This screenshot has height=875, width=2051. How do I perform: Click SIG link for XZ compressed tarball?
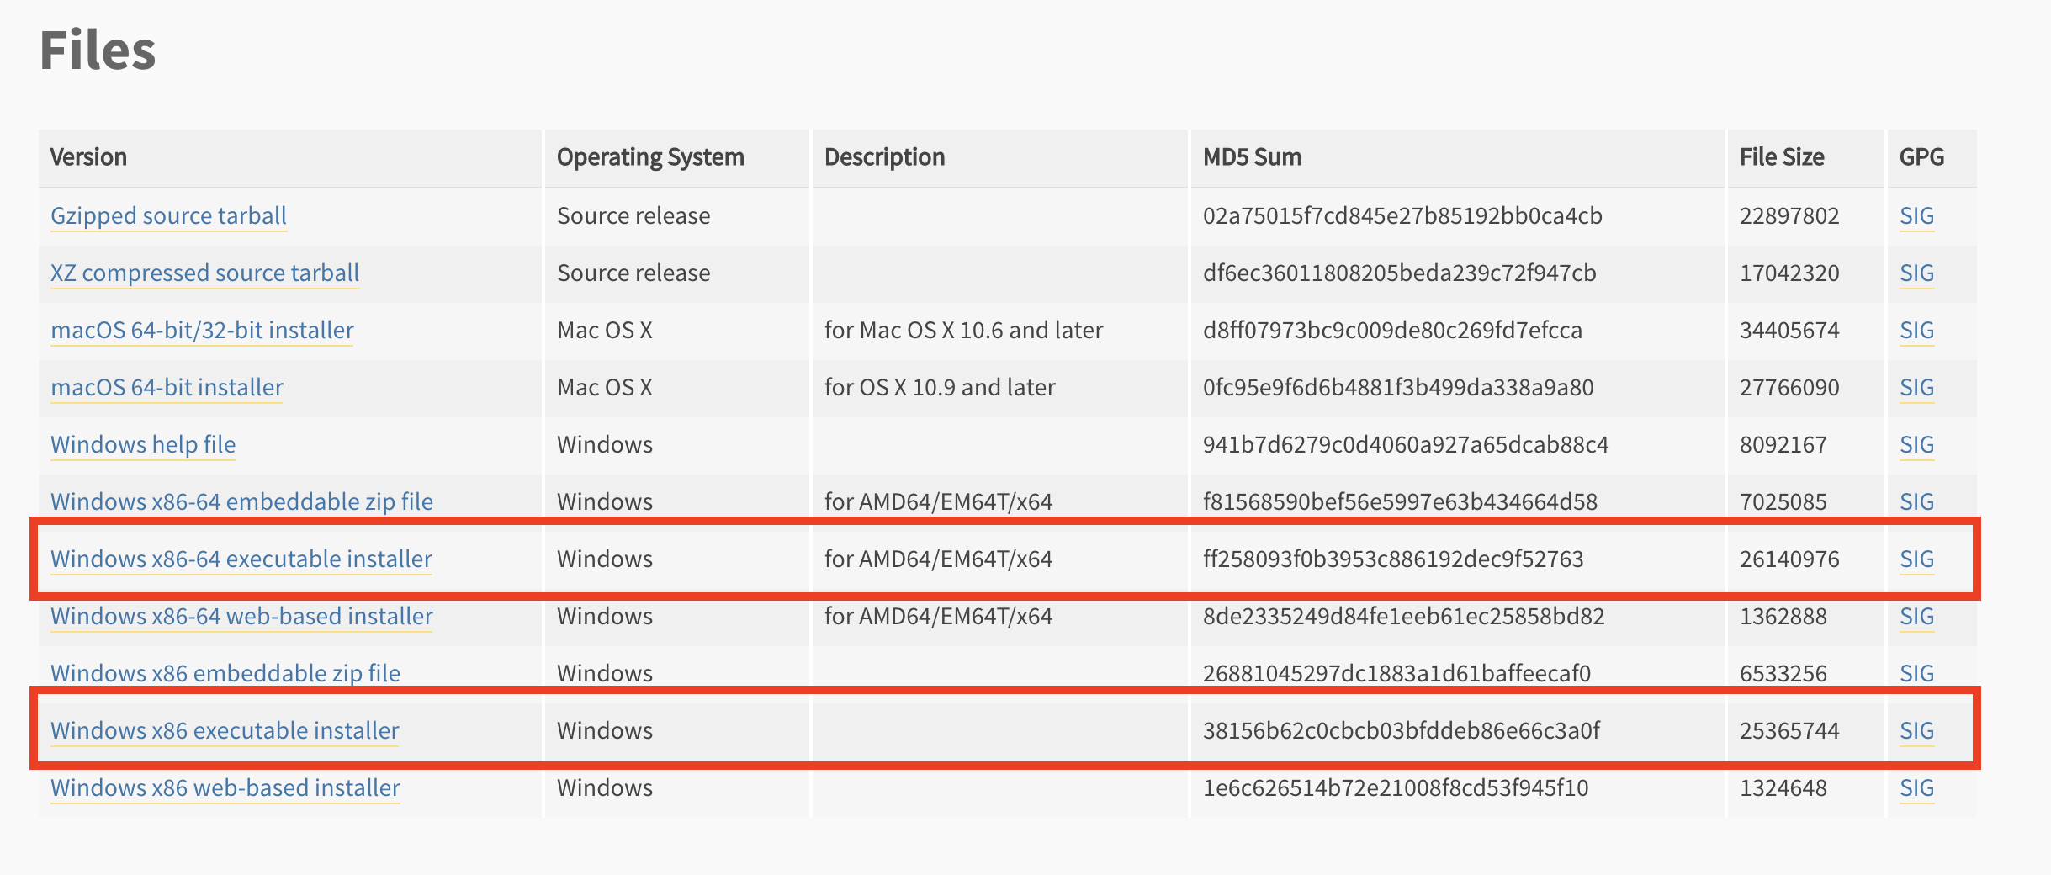[x=1916, y=273]
